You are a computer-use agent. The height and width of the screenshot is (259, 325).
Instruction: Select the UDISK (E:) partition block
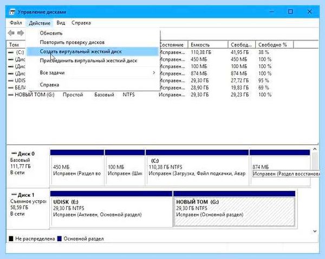tap(111, 209)
